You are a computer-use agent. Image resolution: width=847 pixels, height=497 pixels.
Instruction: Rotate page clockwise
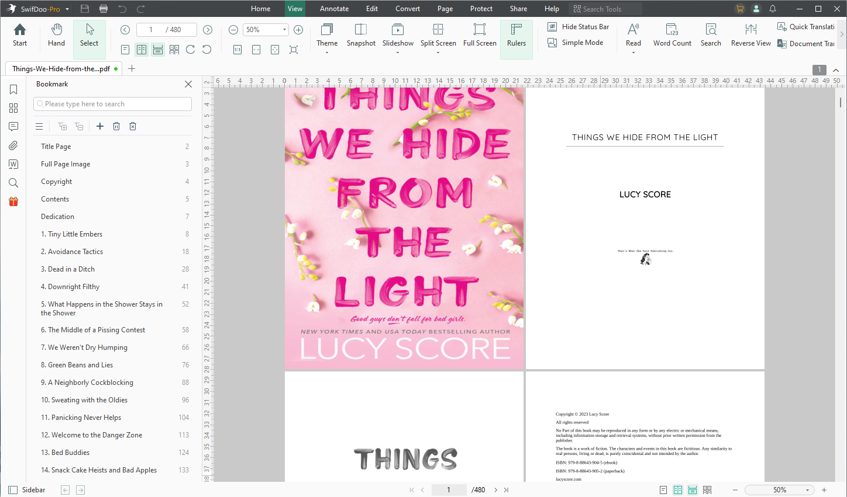click(x=191, y=50)
